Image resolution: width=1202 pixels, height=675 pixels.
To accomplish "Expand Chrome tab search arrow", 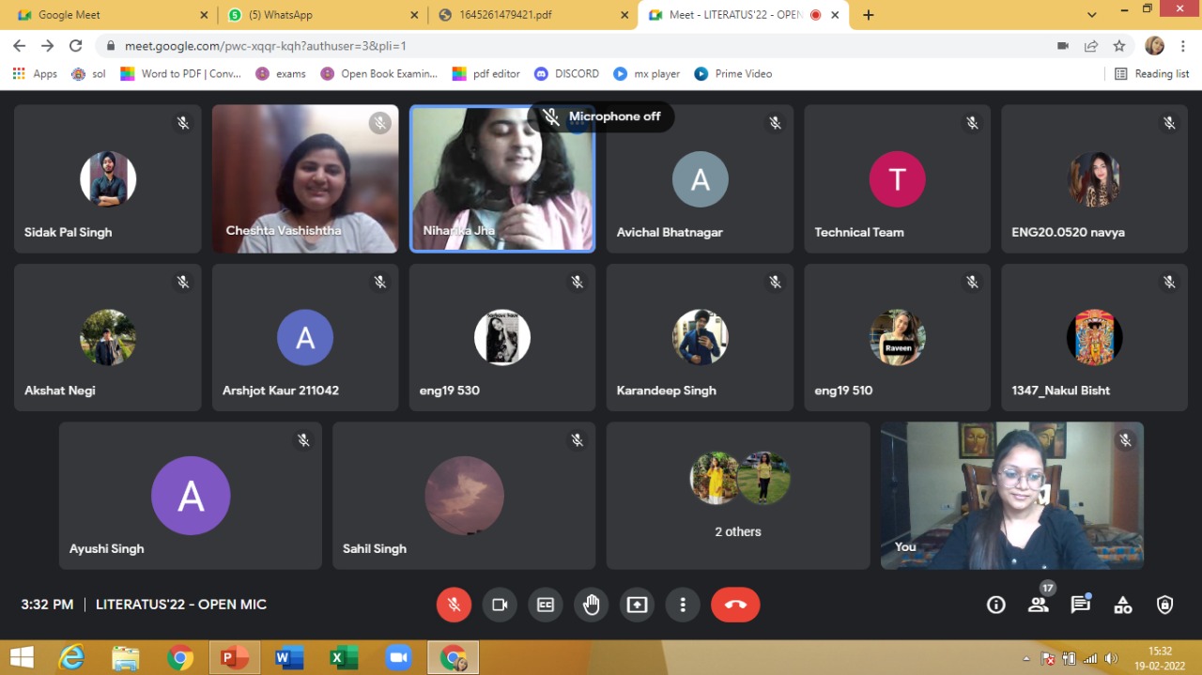I will pyautogui.click(x=1091, y=15).
